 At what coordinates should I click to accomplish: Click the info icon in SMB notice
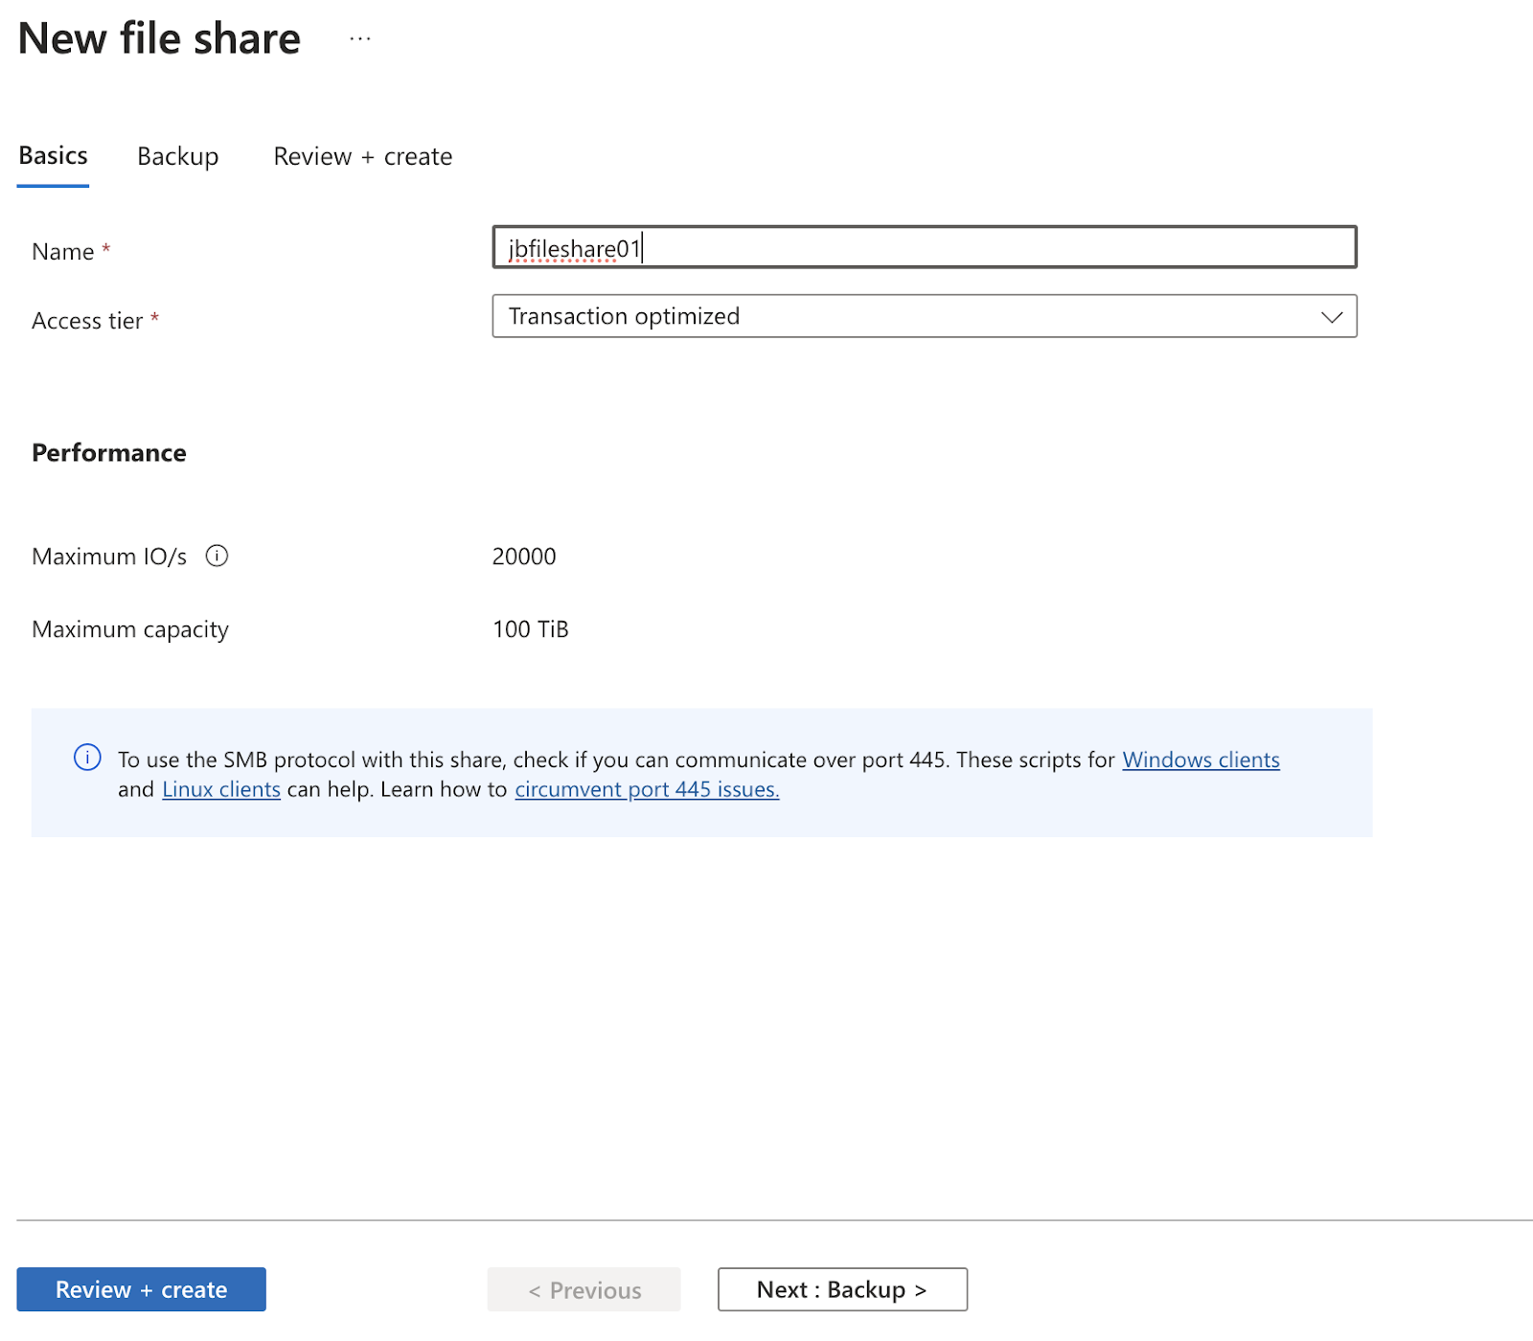point(87,758)
